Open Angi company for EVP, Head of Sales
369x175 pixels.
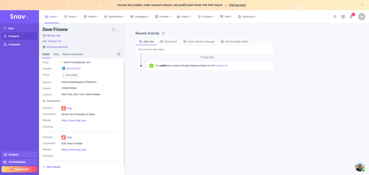(x=69, y=137)
